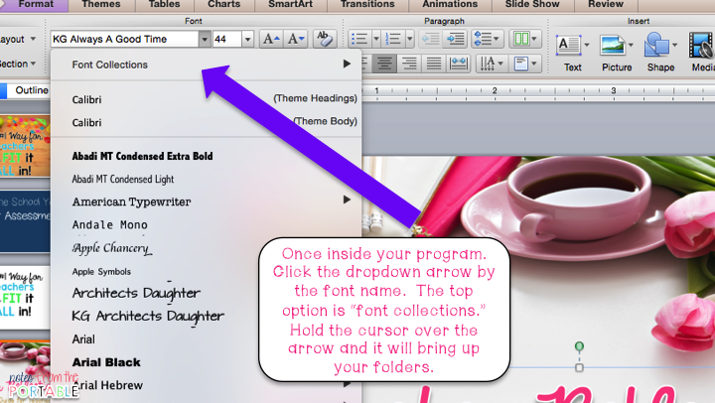
Task: Expand the Shape dropdown arrow
Action: click(x=675, y=45)
